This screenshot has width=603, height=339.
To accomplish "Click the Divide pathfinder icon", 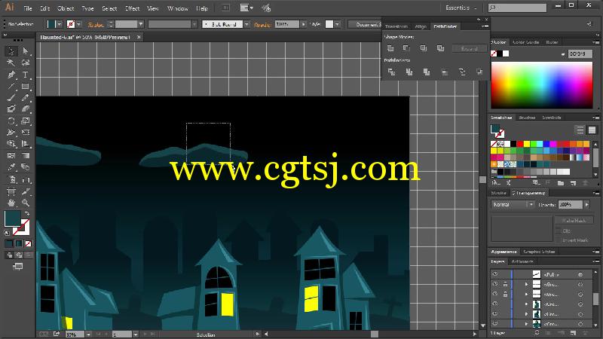I will (391, 72).
